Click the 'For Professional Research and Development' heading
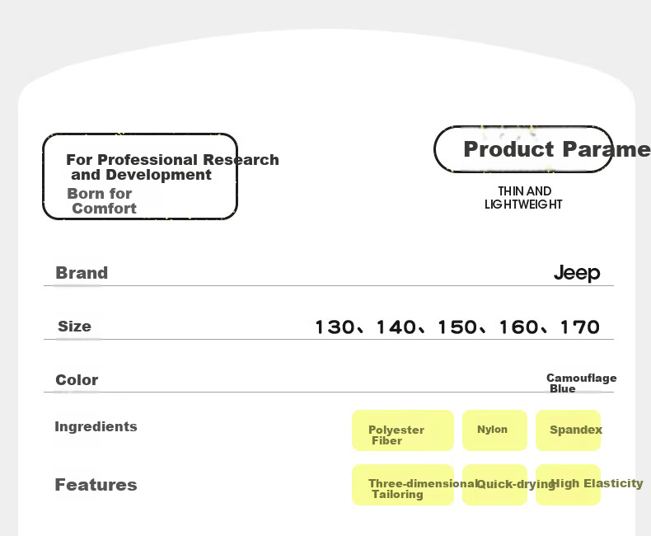This screenshot has width=651, height=536. click(x=172, y=167)
